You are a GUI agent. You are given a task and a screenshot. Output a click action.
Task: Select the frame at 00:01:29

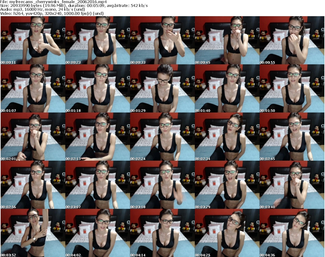[x=162, y=88]
